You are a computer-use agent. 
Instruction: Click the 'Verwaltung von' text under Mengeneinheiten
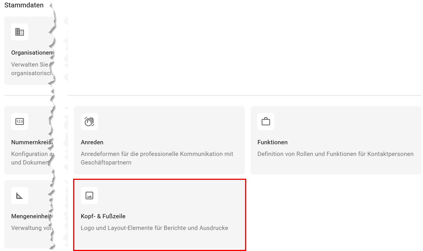[31, 228]
